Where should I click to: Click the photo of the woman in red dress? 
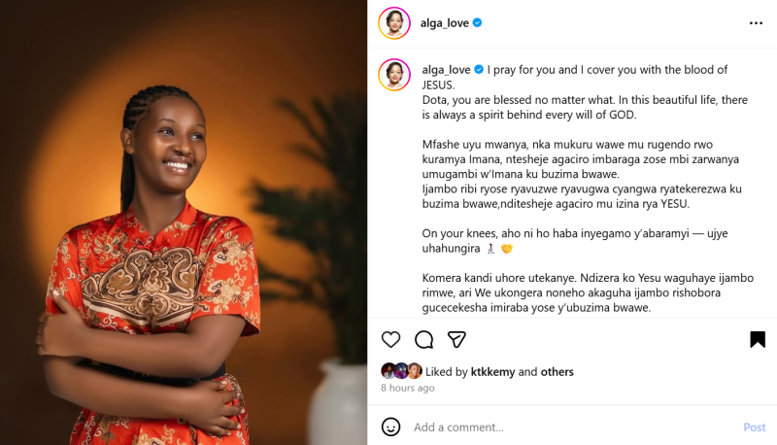(184, 222)
